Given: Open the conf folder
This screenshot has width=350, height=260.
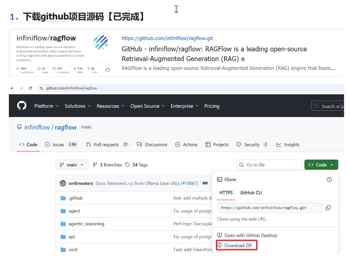Looking at the screenshot, I should [x=73, y=250].
